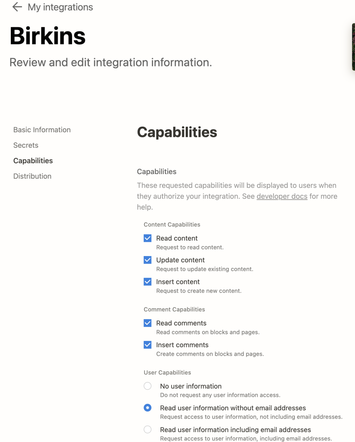Uncheck the Read content checkbox
This screenshot has width=355, height=442.
click(148, 238)
